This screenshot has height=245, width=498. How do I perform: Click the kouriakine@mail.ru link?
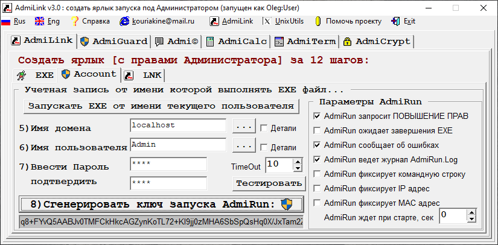pyautogui.click(x=163, y=21)
